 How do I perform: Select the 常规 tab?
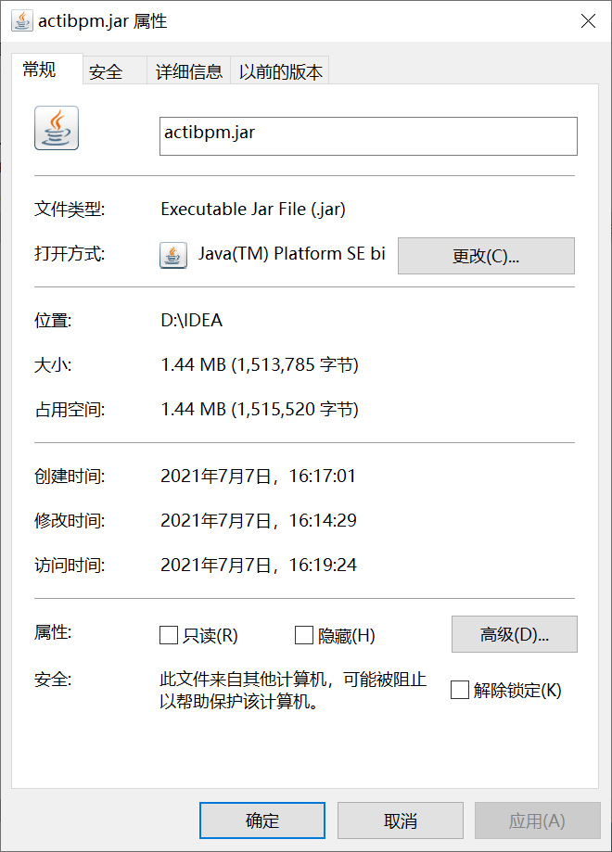click(40, 70)
